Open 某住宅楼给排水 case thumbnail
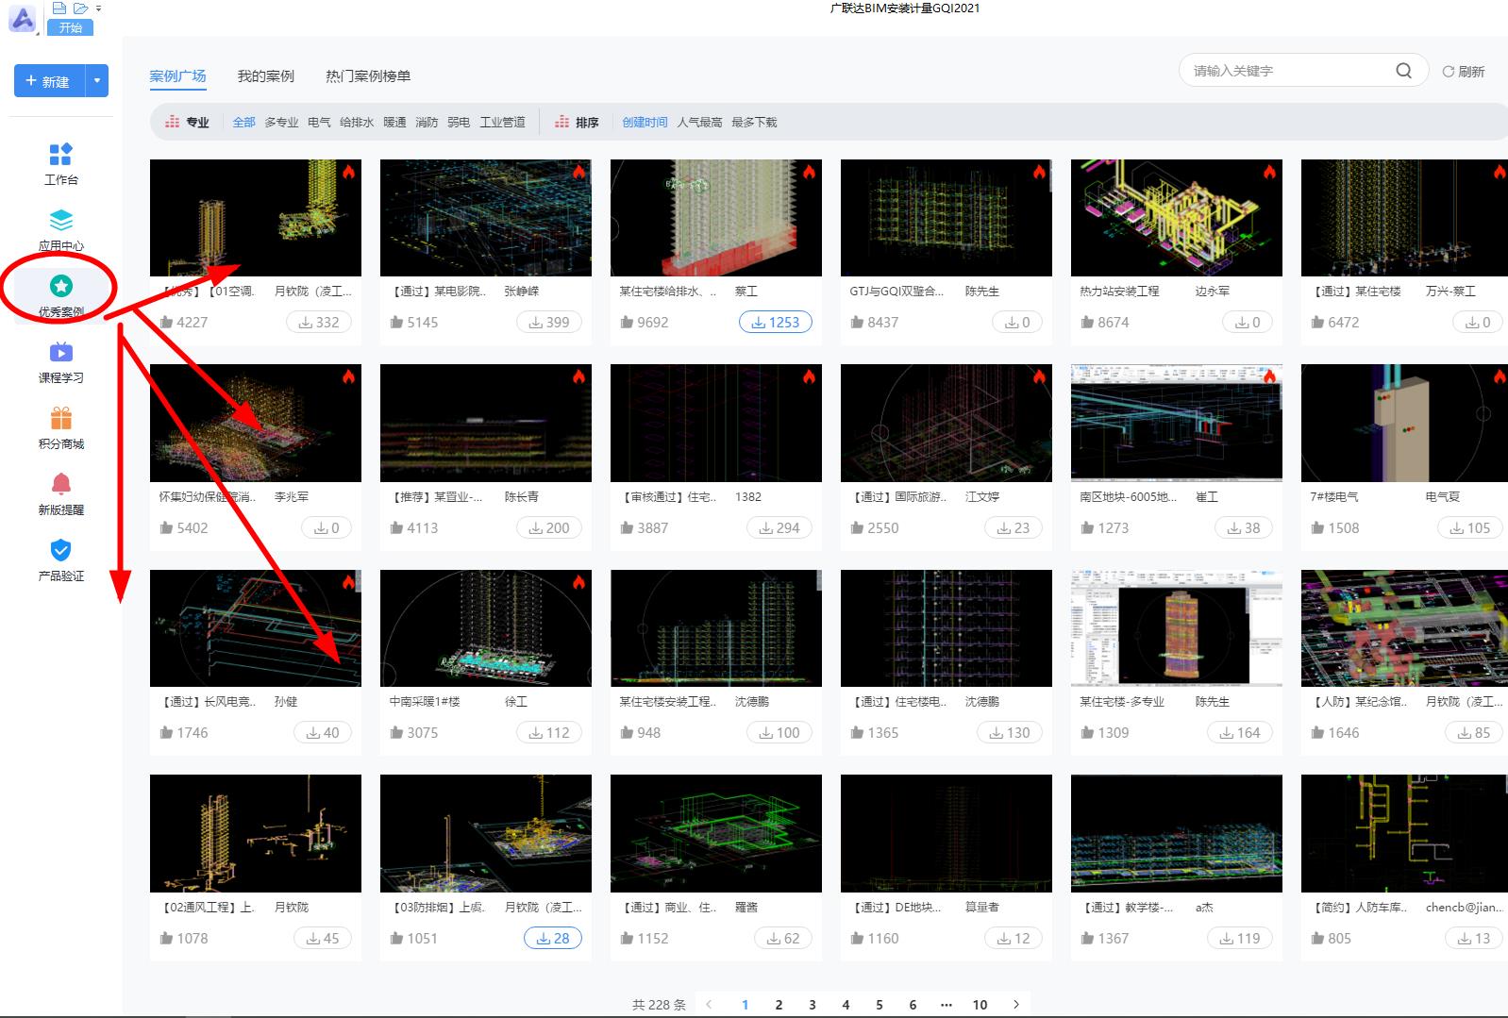The height and width of the screenshot is (1018, 1508). pyautogui.click(x=715, y=218)
